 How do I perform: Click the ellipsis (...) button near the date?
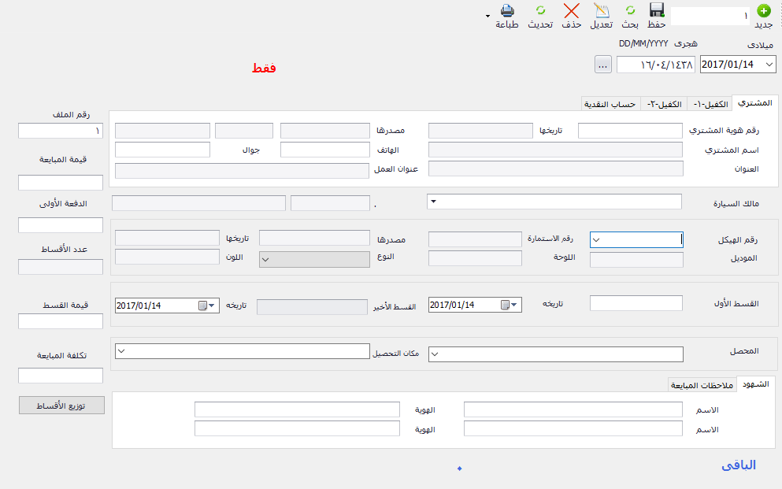(602, 65)
